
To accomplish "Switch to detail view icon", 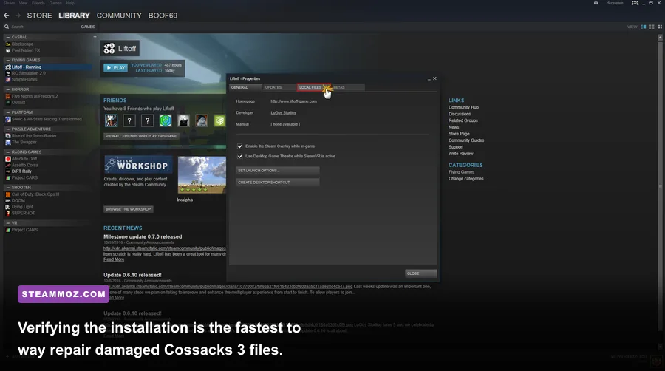I will pyautogui.click(x=644, y=27).
